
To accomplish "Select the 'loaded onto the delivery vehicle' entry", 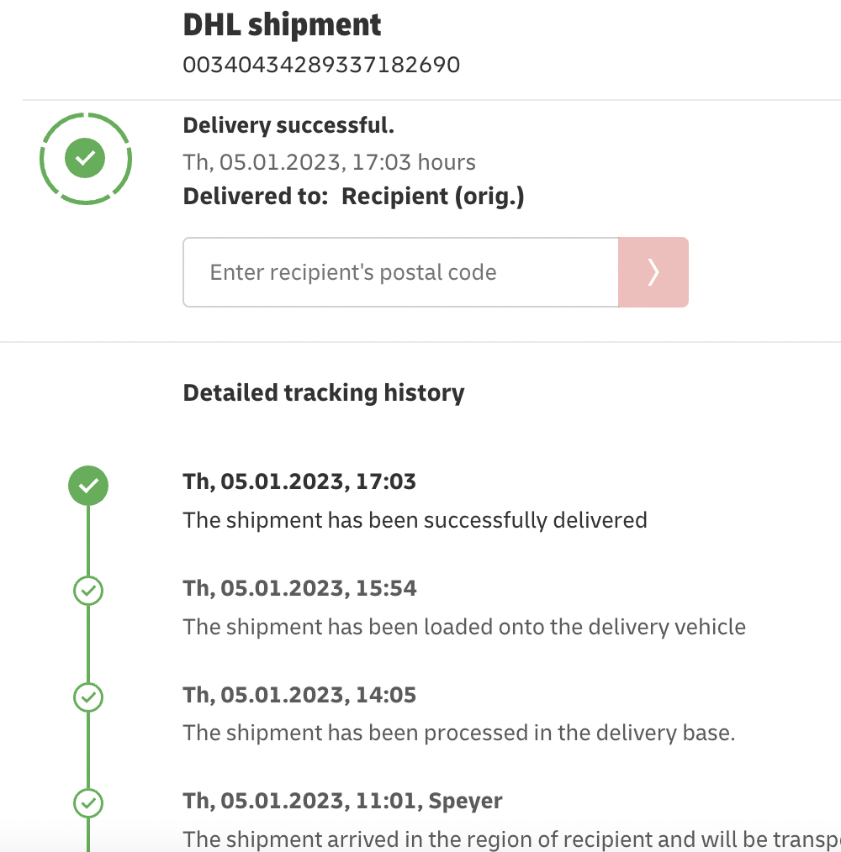I will click(x=464, y=627).
